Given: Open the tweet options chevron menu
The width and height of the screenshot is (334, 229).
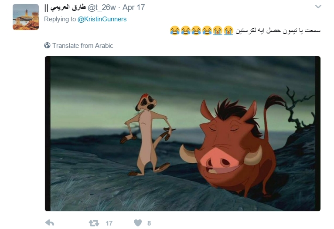Looking at the screenshot, I should 318,7.
